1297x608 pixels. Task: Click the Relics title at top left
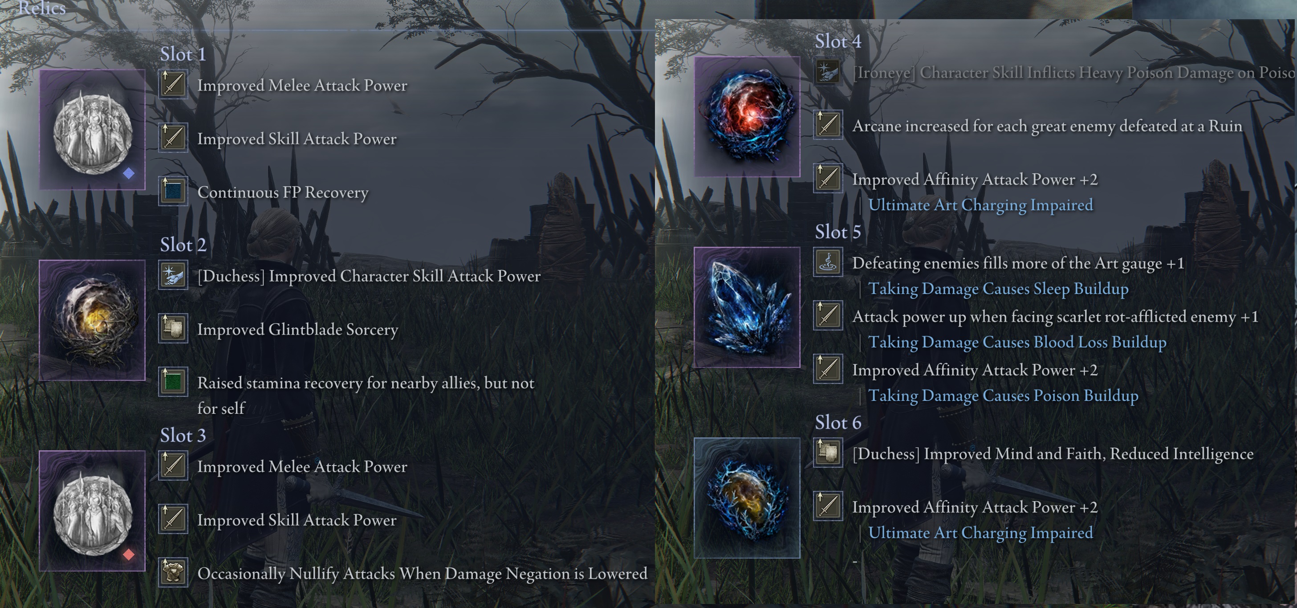click(42, 8)
